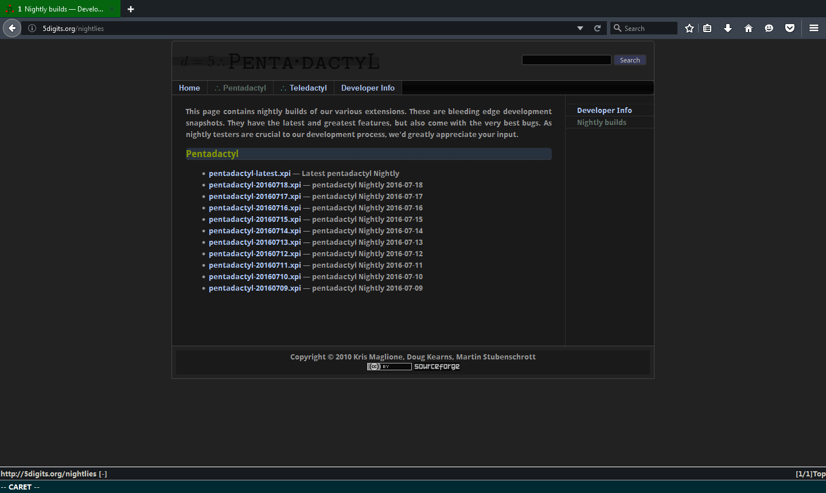This screenshot has width=826, height=493.
Task: Open the Developer Info navigation tab
Action: coord(368,88)
